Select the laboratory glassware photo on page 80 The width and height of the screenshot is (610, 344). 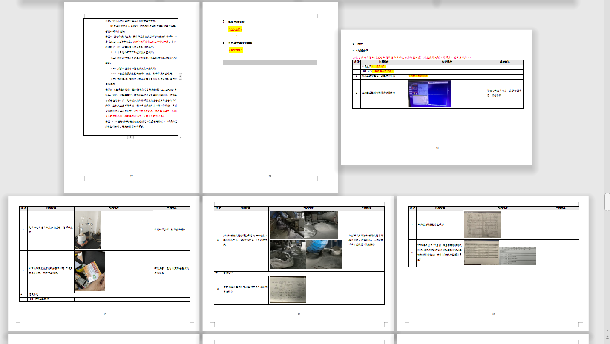[88, 230]
